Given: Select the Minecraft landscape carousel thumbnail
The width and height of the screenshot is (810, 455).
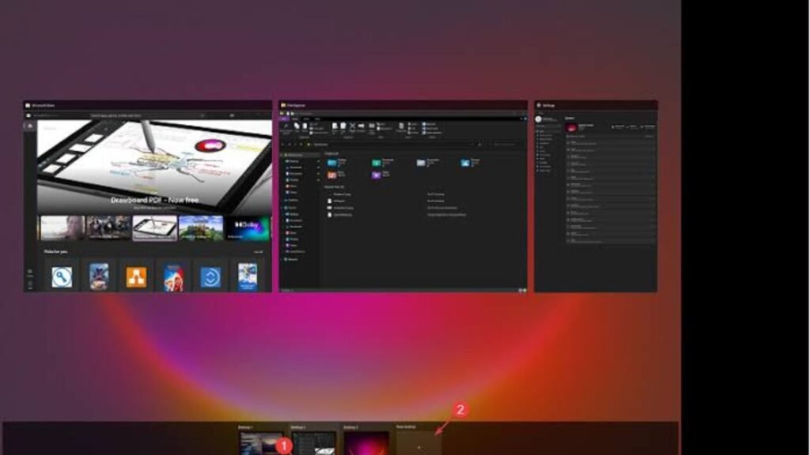Looking at the screenshot, I should click(200, 228).
